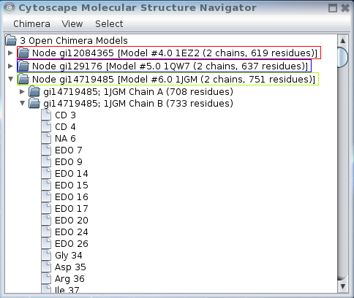Image resolution: width=354 pixels, height=298 pixels.
Task: Click the scrollbar down arrow
Action: click(342, 286)
